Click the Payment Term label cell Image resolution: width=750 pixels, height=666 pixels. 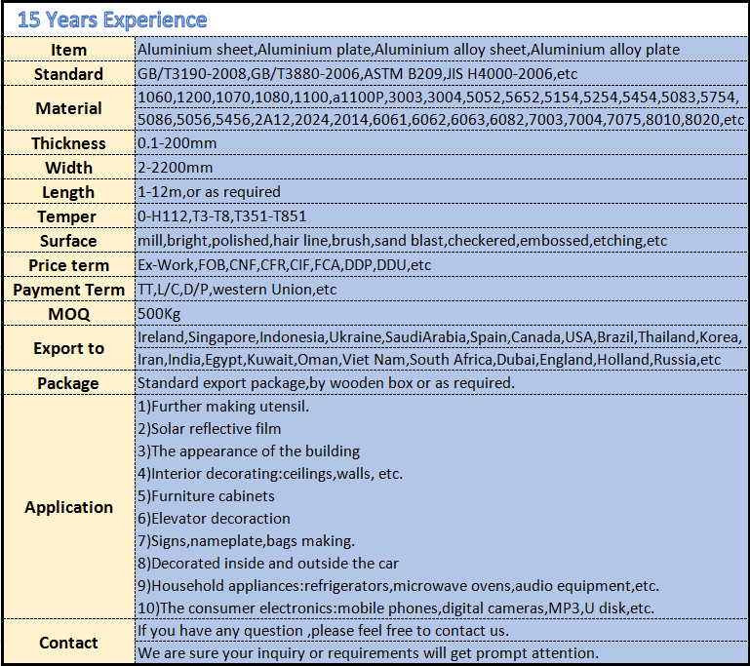68,290
